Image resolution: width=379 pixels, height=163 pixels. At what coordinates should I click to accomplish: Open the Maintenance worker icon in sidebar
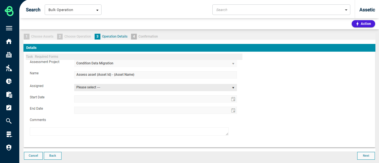tap(9, 68)
